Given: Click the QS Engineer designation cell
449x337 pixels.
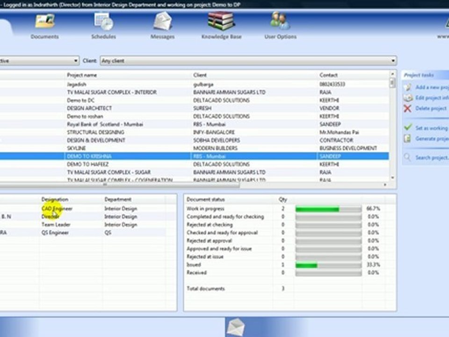Looking at the screenshot, I should pos(55,233).
